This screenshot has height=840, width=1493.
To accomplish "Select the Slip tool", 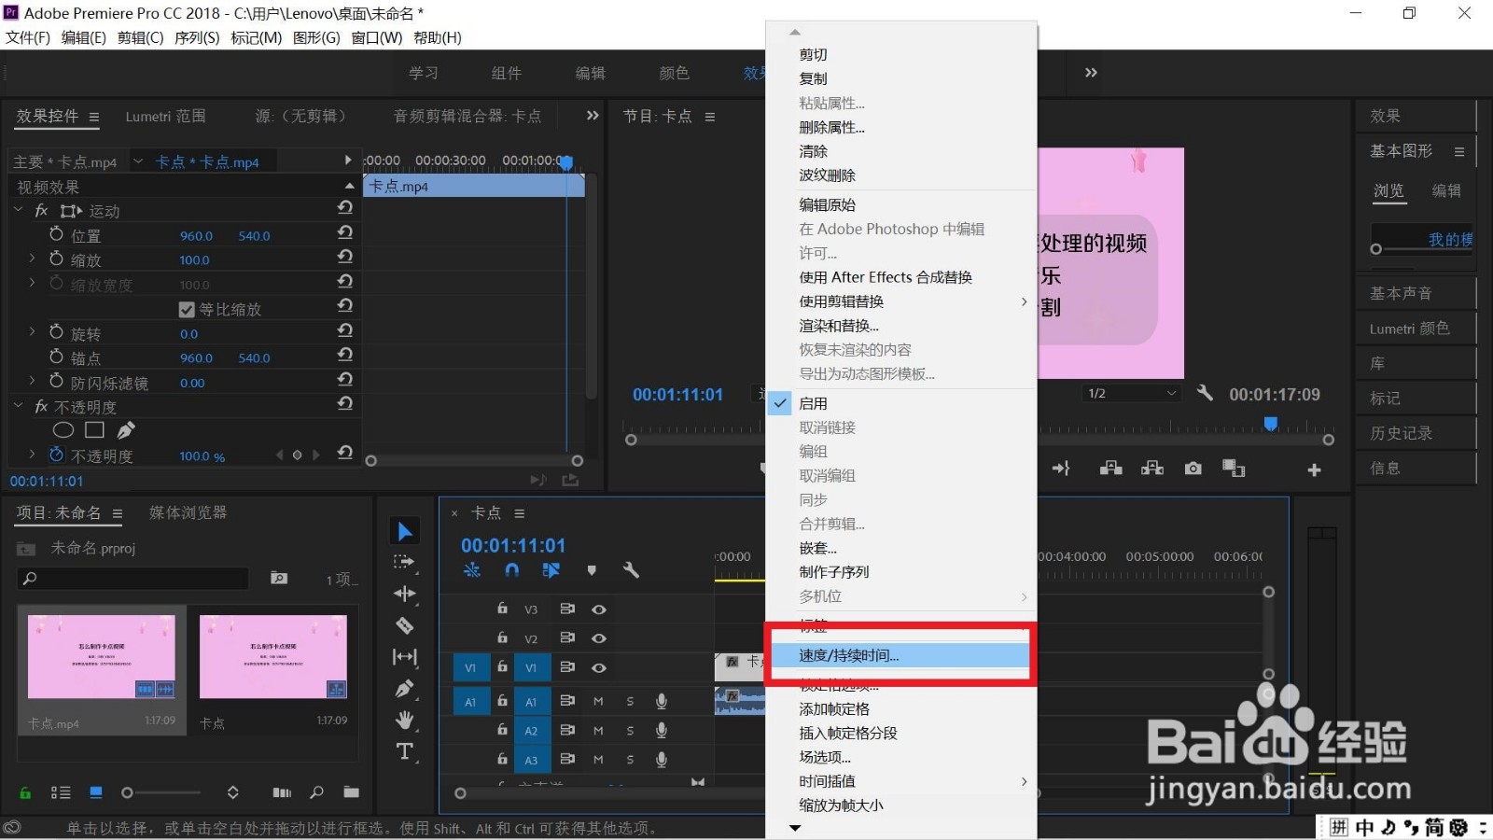I will [x=405, y=657].
